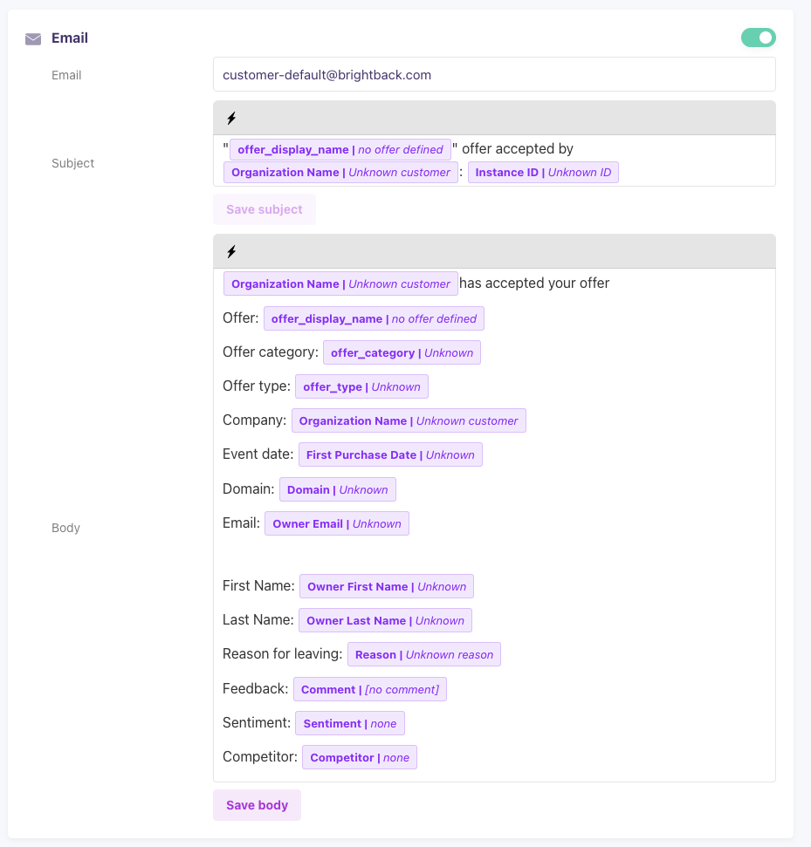This screenshot has width=811, height=847.
Task: Click the offer_category token in body
Action: pyautogui.click(x=402, y=353)
